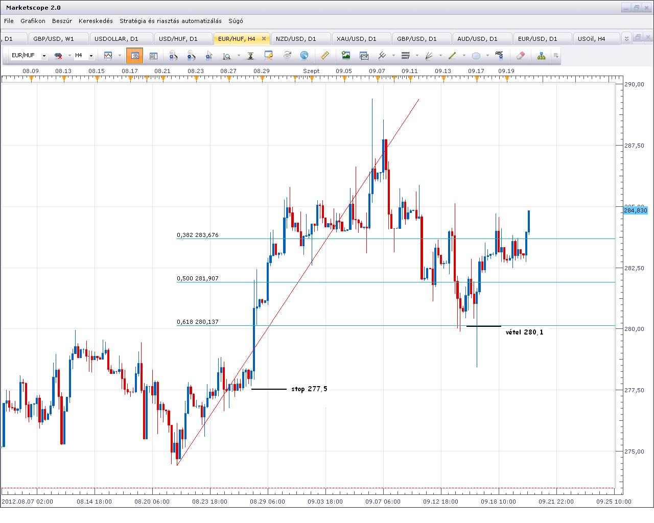The image size is (654, 523).
Task: Open the vertical zoom dropdown arrow
Action: pyautogui.click(x=239, y=56)
